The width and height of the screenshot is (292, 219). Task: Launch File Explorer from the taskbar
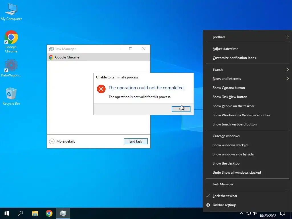[35, 213]
